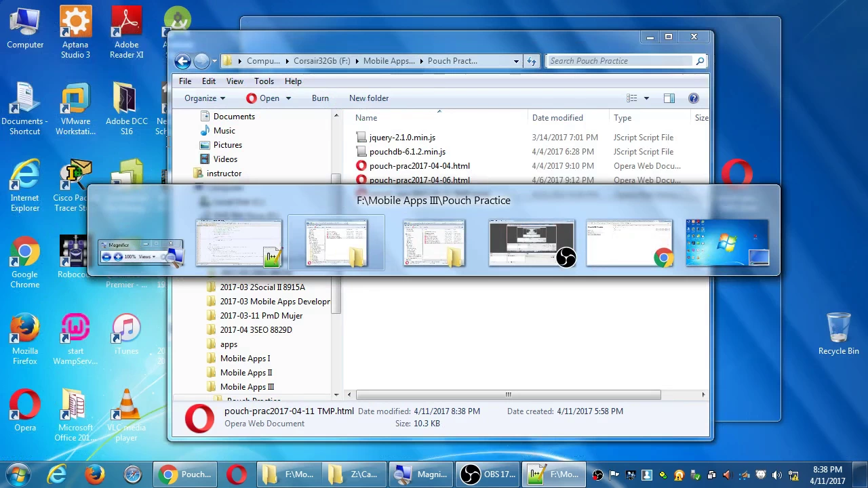Select pouch-prac2017-04-04.html in file list
The image size is (868, 488).
point(419,166)
